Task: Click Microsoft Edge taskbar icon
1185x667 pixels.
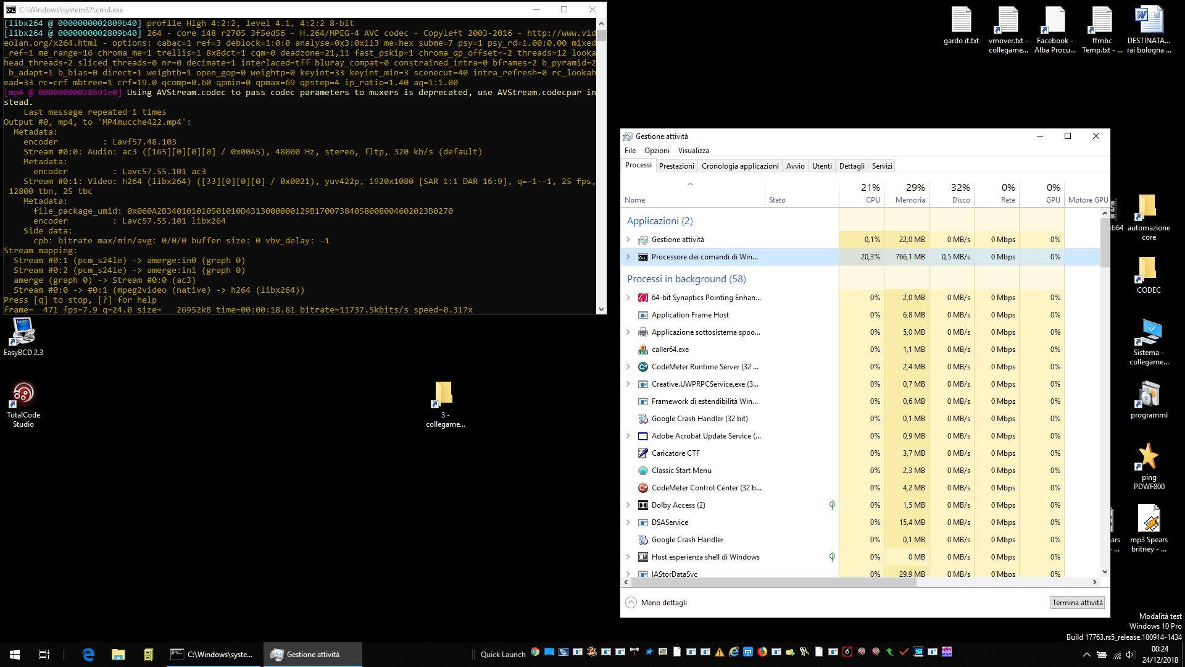Action: pos(88,655)
